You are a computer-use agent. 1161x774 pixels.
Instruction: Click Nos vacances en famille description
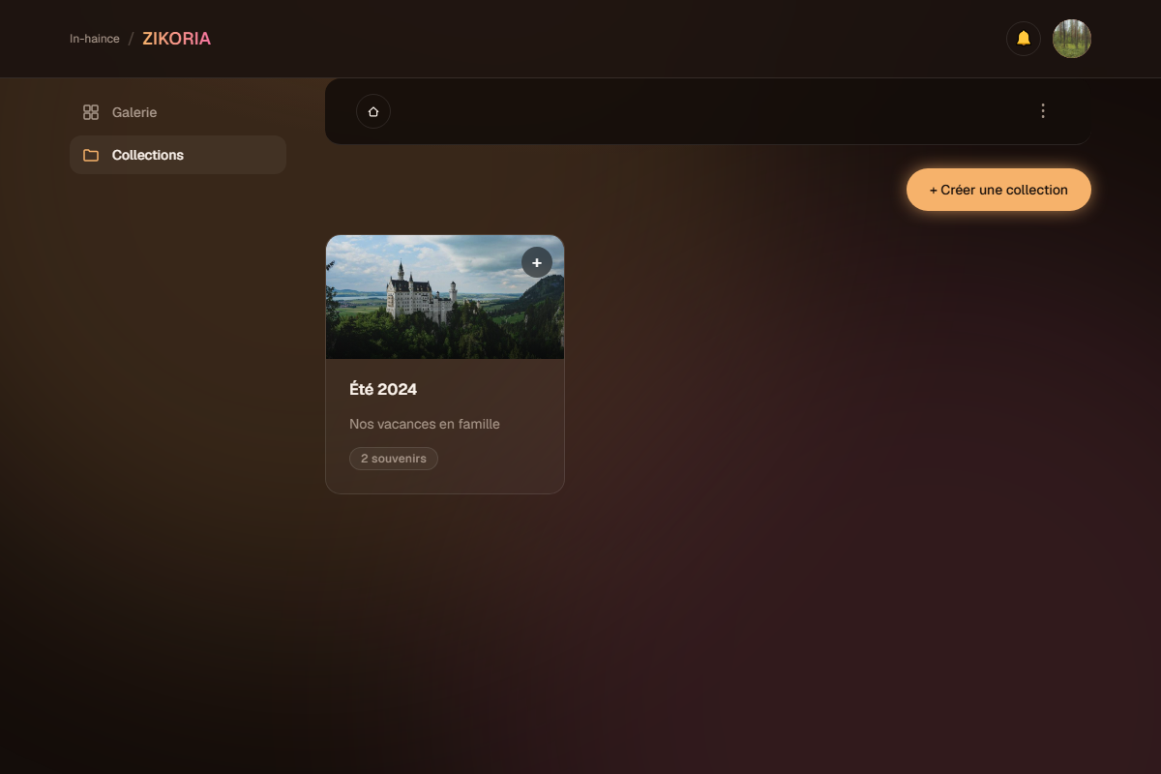click(x=425, y=424)
